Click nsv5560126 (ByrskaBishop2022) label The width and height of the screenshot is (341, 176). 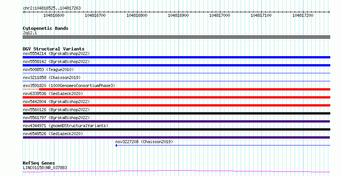tap(56, 110)
